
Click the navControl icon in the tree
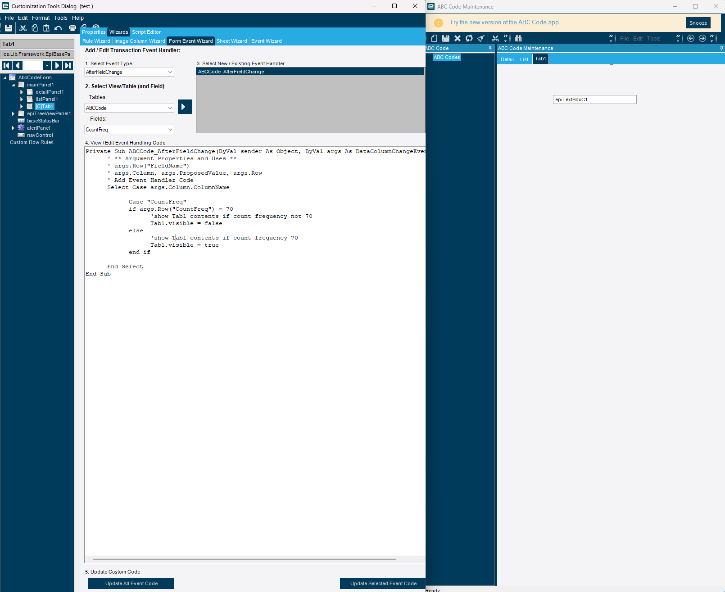tap(21, 135)
